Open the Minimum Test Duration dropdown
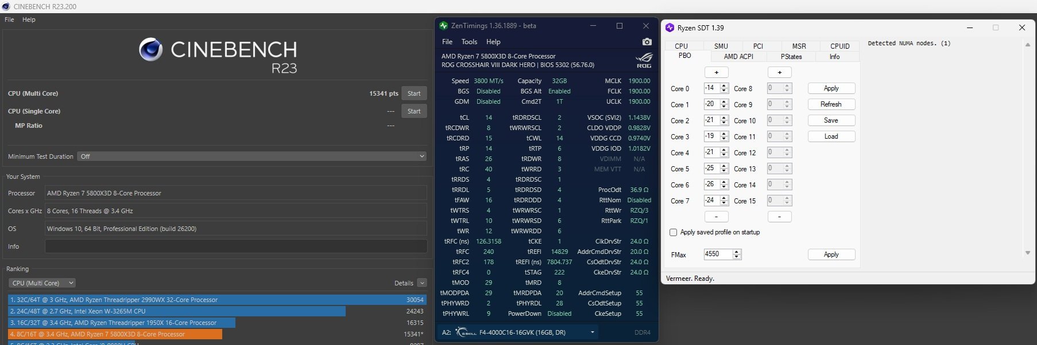 [251, 156]
